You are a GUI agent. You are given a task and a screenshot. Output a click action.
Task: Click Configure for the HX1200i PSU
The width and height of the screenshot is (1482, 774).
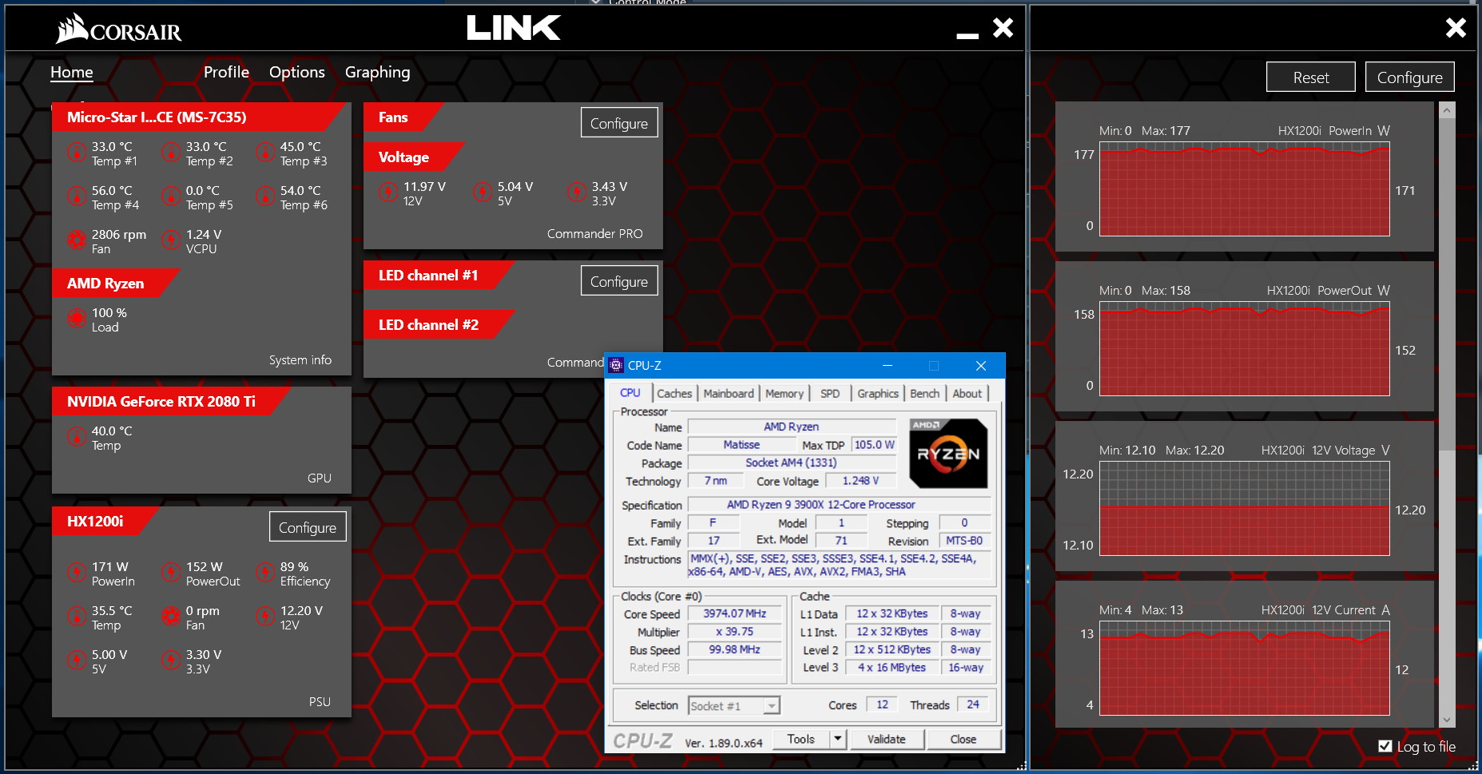[308, 527]
